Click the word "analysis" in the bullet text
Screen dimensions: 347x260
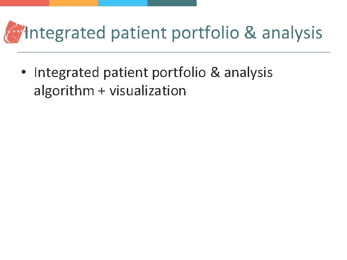point(248,73)
